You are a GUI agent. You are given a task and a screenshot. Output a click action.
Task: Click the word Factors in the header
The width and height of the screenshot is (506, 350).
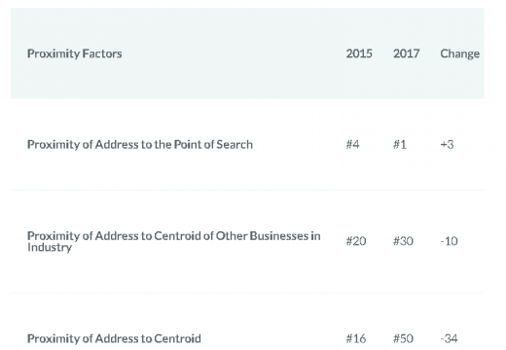(x=102, y=53)
